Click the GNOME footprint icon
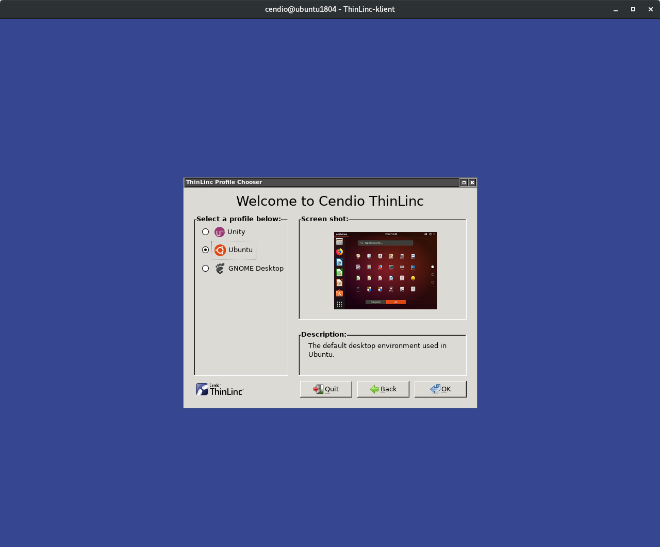The width and height of the screenshot is (660, 547). (x=220, y=268)
